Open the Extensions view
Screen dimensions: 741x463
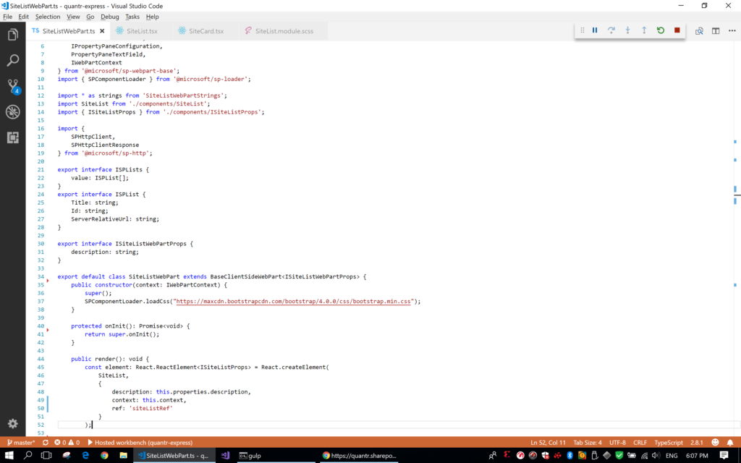tap(12, 137)
